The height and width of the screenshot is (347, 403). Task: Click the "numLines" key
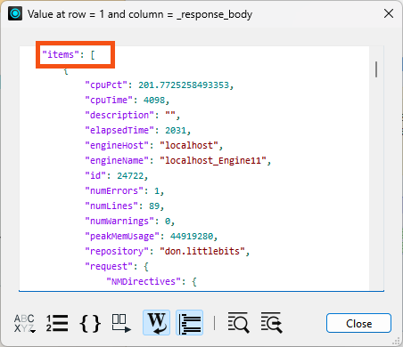(x=111, y=206)
